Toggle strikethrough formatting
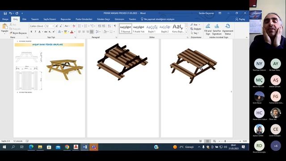Viewport: 286px width, 161px height. (x=46, y=32)
